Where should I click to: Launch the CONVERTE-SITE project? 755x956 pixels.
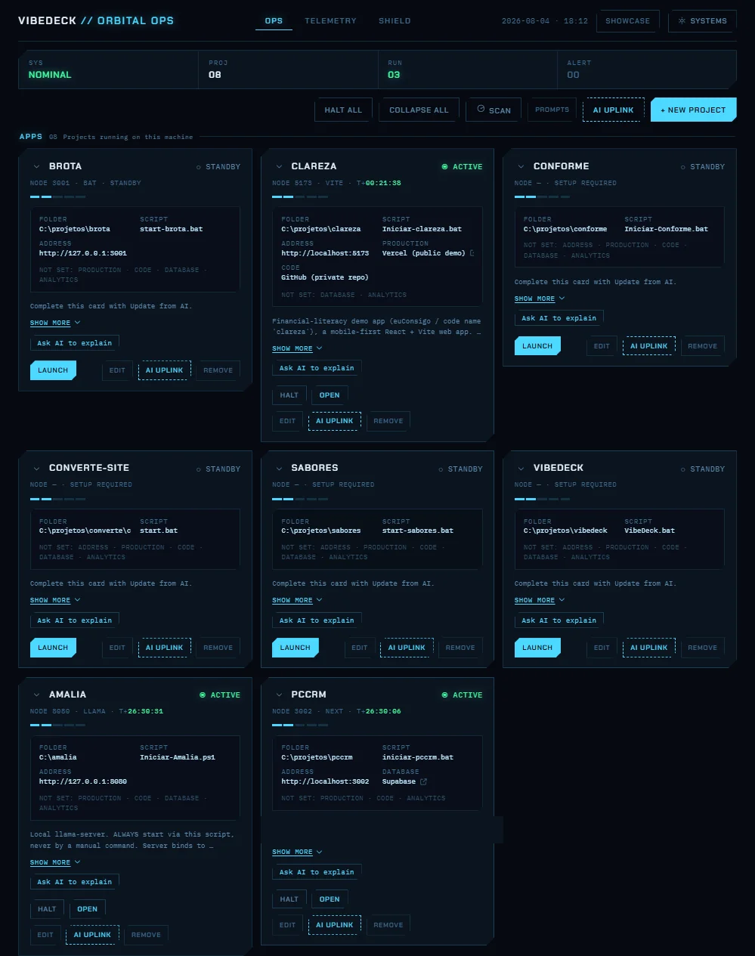point(53,648)
